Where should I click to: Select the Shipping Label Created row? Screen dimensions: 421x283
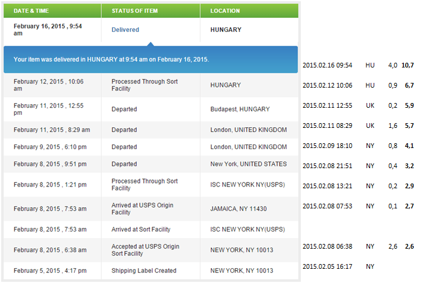click(150, 271)
